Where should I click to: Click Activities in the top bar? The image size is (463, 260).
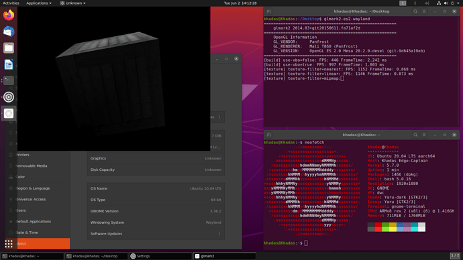coord(11,3)
